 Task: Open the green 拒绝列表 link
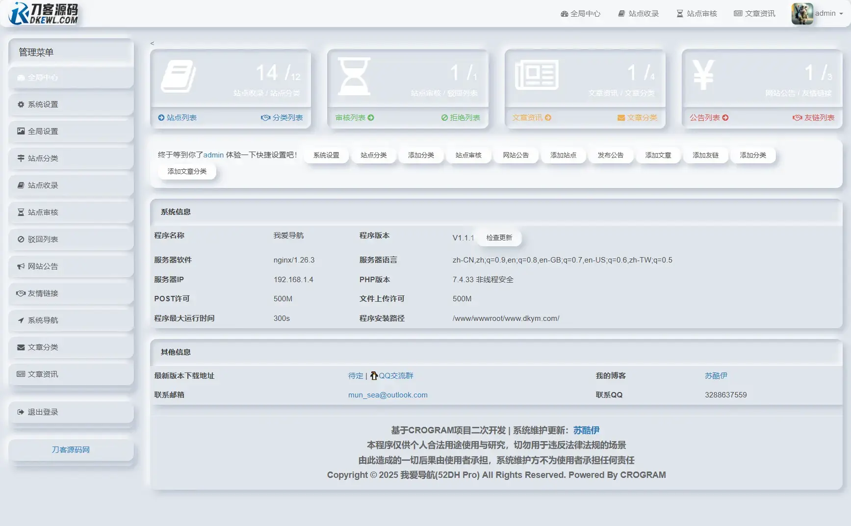coord(461,118)
